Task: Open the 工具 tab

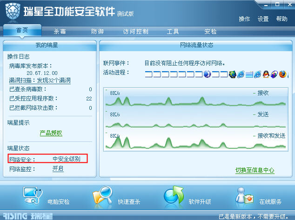Action: 173,32
